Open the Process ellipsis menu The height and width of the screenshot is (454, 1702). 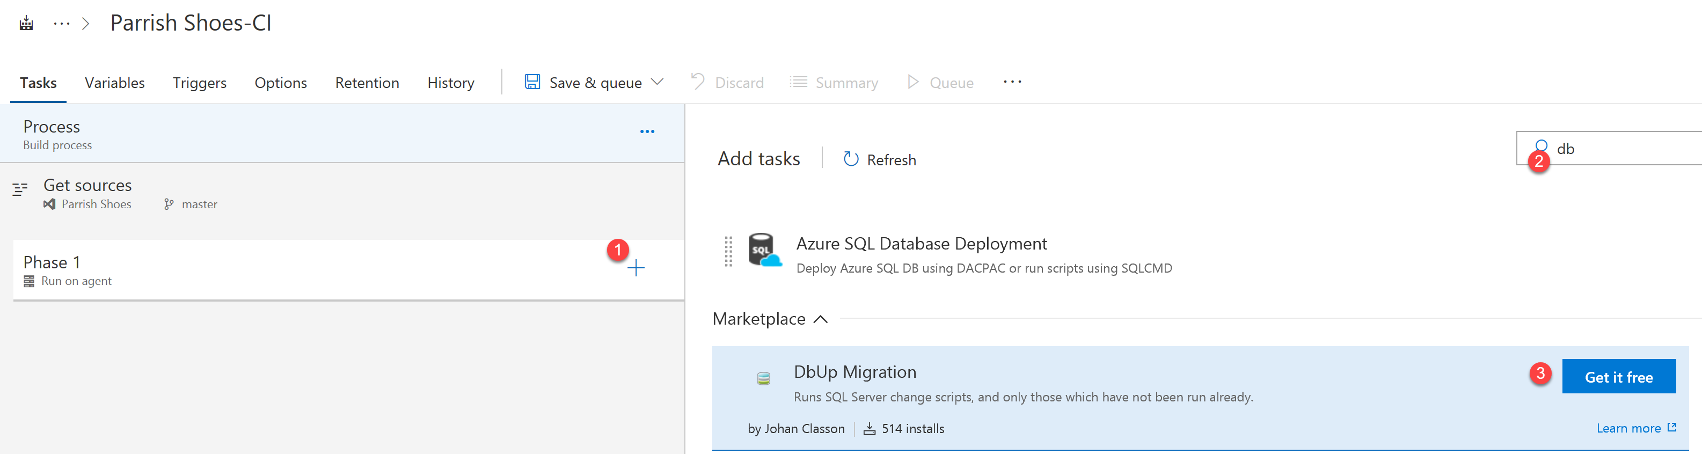click(647, 131)
